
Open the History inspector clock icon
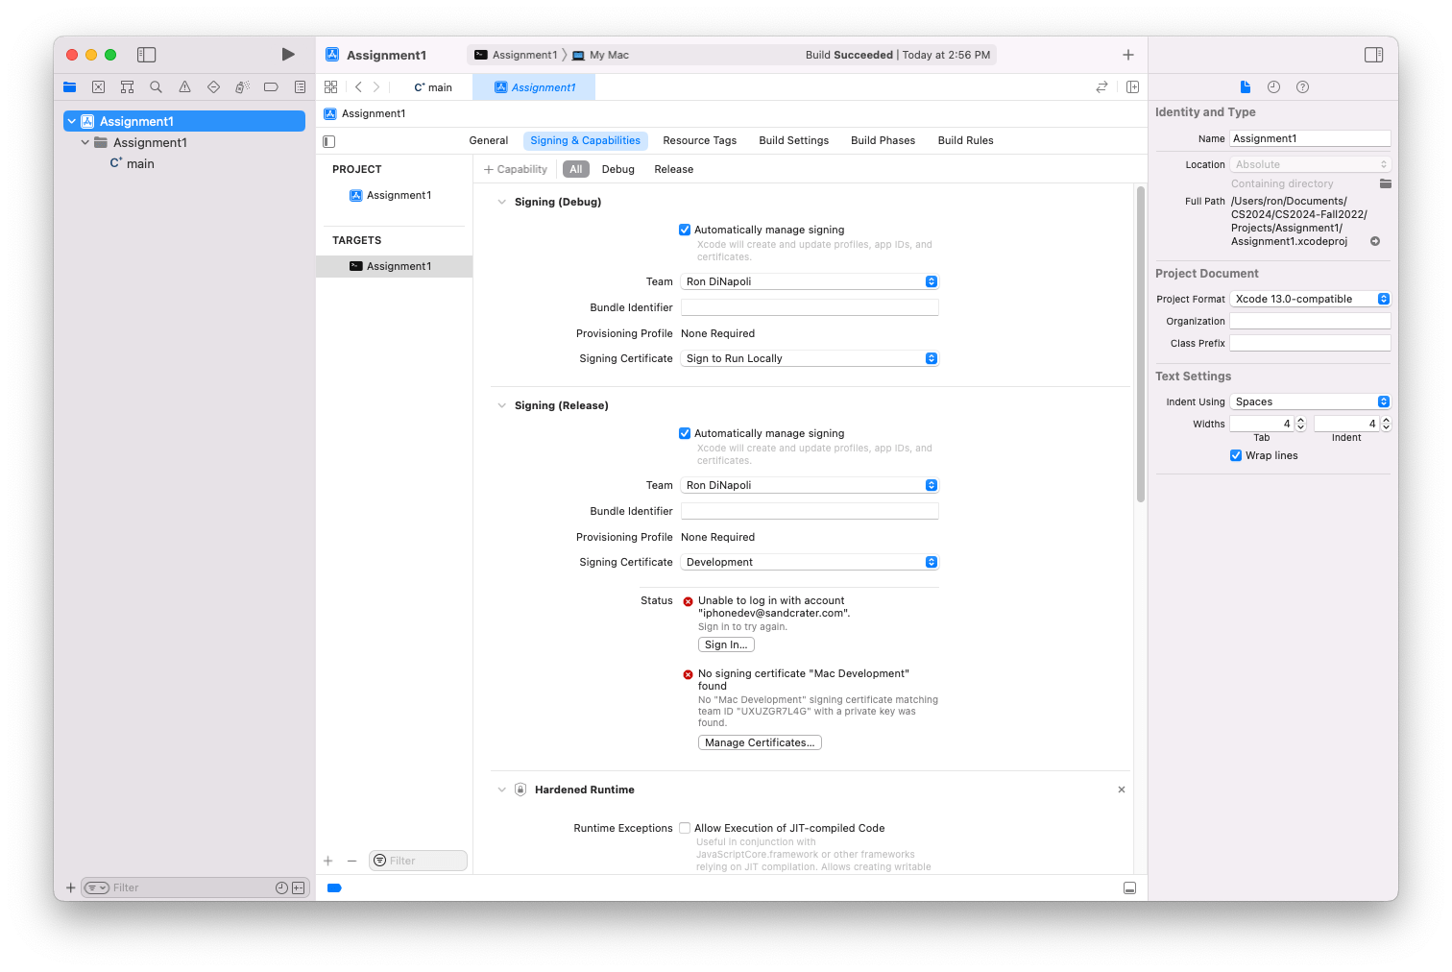[x=1273, y=86]
